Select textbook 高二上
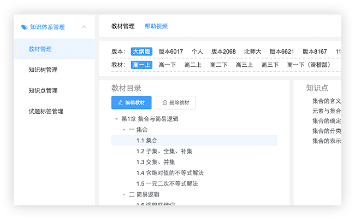355x219 pixels. click(x=193, y=65)
